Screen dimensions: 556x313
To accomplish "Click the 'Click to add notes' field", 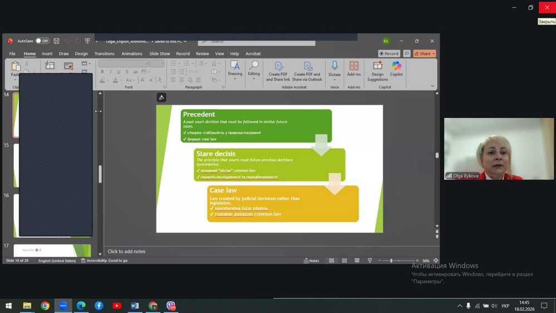I will (x=126, y=252).
